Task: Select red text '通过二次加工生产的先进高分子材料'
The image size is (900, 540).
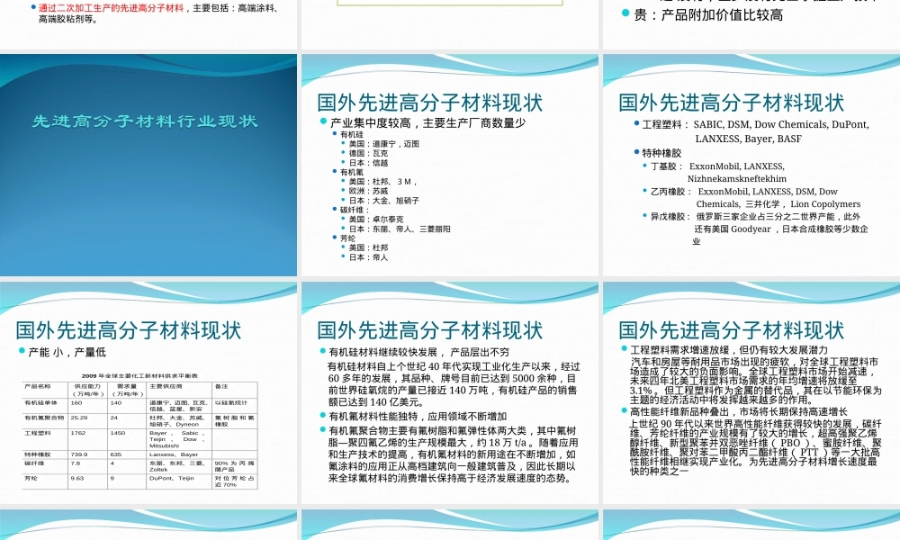Action: click(111, 8)
